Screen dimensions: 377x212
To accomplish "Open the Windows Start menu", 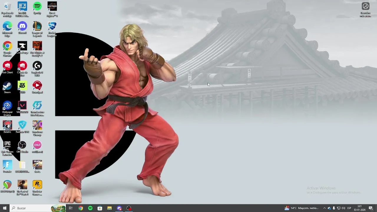I will (x=5, y=208).
